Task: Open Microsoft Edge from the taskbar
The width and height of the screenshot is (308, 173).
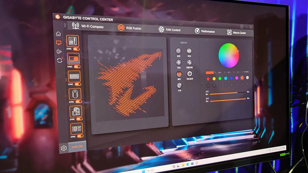Action: pos(188,164)
